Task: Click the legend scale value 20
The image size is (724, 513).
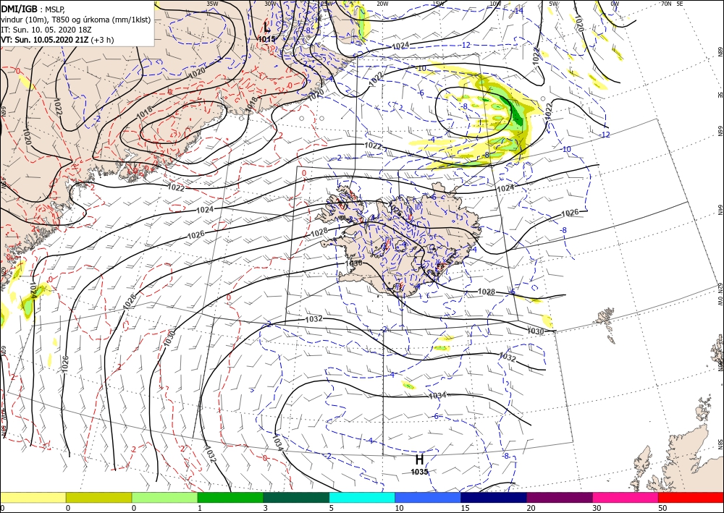Action: pos(531,508)
